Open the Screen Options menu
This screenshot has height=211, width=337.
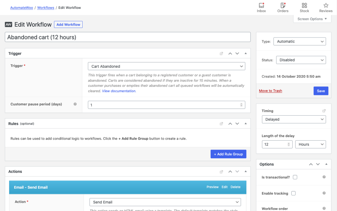tap(312, 19)
